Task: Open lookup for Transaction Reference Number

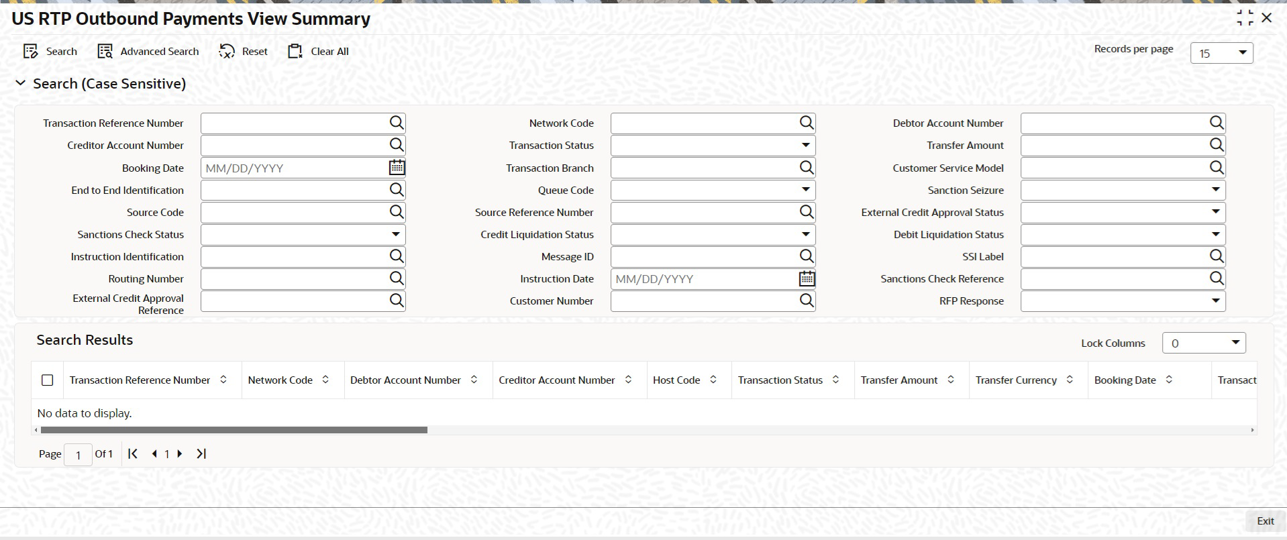Action: coord(397,123)
